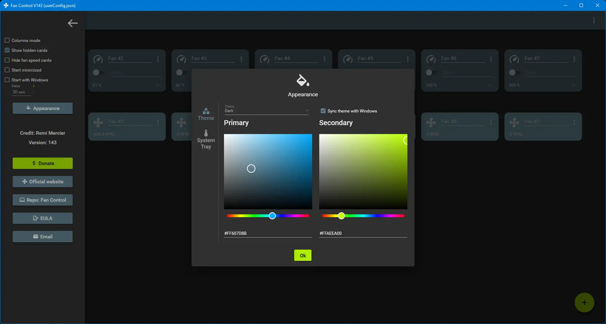Click the Appearance button in the sidebar
This screenshot has height=324, width=606.
[x=43, y=108]
